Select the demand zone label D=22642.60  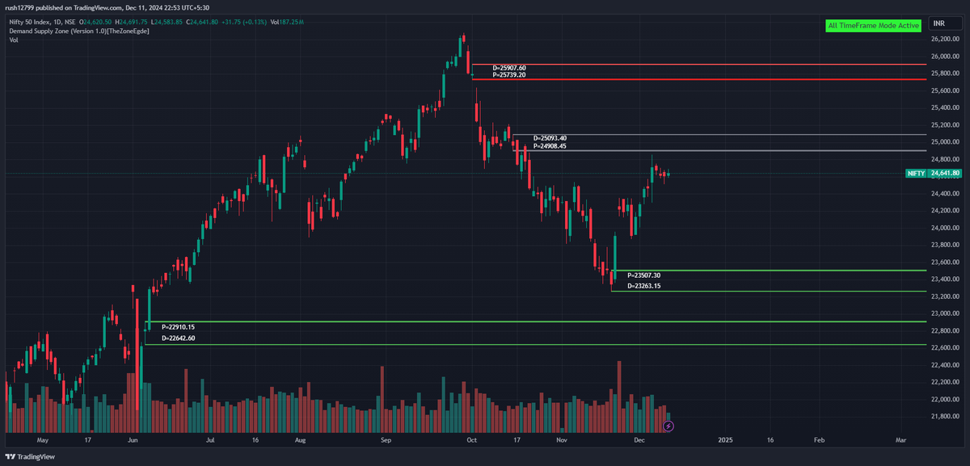click(x=178, y=338)
